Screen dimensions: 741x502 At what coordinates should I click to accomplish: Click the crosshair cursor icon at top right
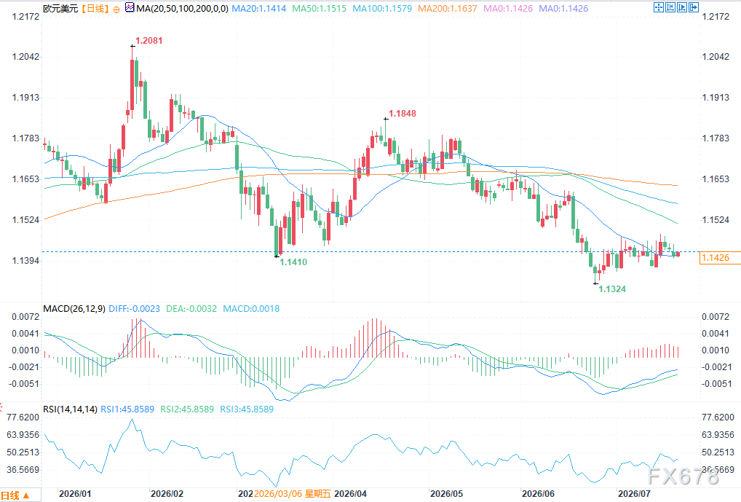659,7
